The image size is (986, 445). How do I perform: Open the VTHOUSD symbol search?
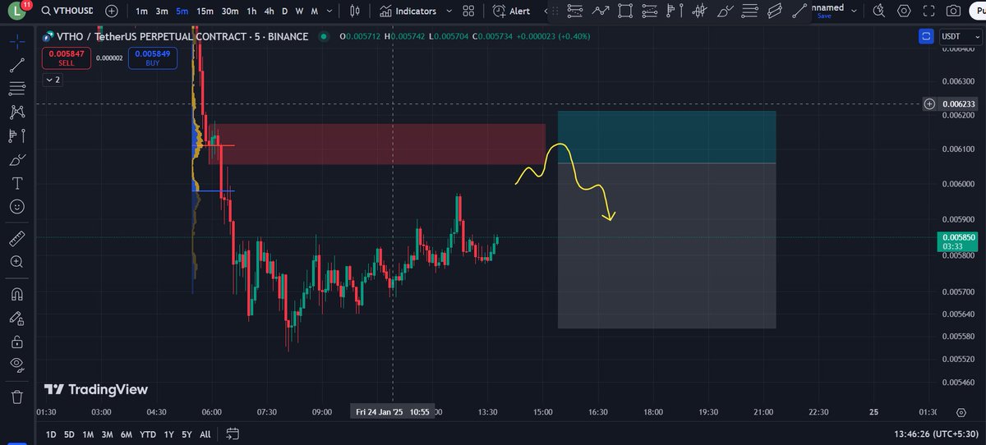click(x=67, y=11)
